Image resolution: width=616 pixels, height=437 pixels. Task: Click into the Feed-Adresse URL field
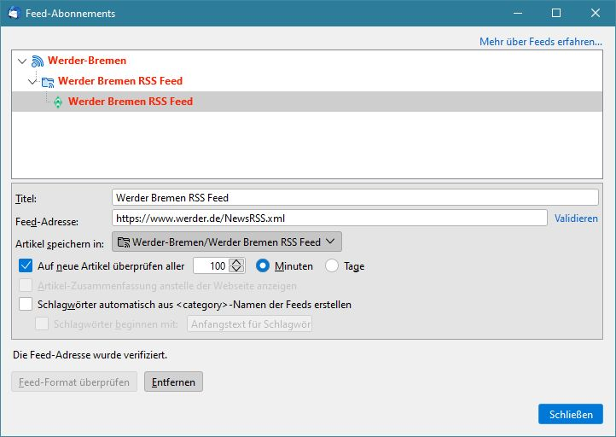329,218
